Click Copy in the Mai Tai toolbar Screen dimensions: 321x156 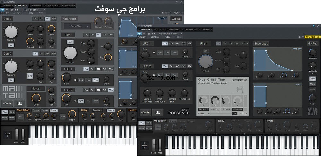31,13
